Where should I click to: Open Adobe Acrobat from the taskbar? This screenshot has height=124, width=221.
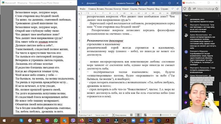pos(167,121)
